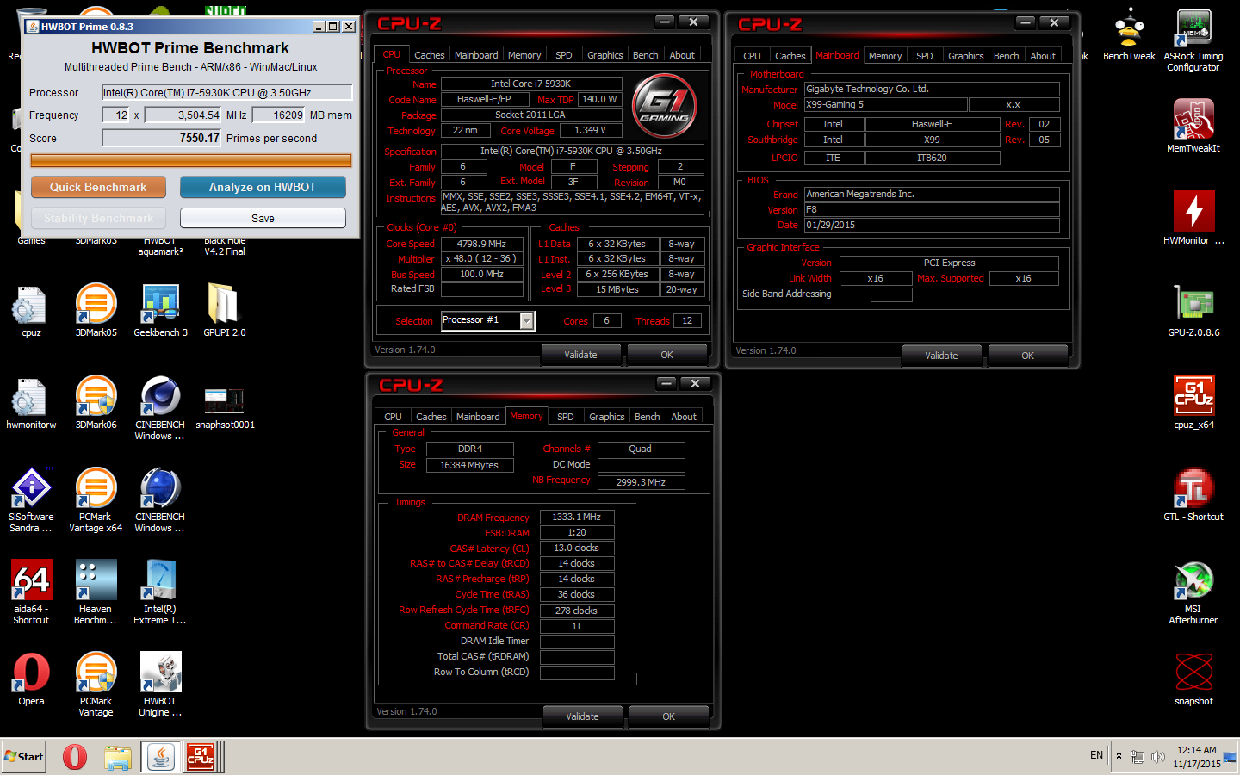Click Validate in Memory CPU-Z window
The width and height of the screenshot is (1240, 775).
click(x=582, y=716)
